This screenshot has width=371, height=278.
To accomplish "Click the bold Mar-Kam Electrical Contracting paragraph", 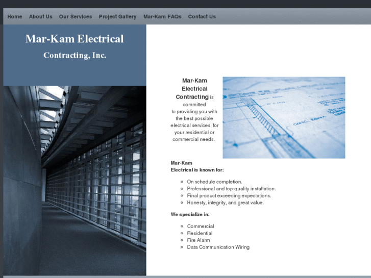I will tap(194, 110).
